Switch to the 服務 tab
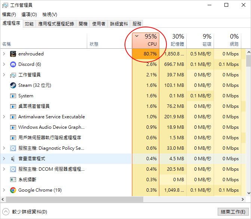This screenshot has height=219, width=251. tap(137, 24)
